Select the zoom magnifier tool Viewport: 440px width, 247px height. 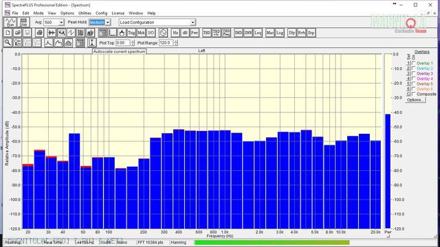coord(8,43)
